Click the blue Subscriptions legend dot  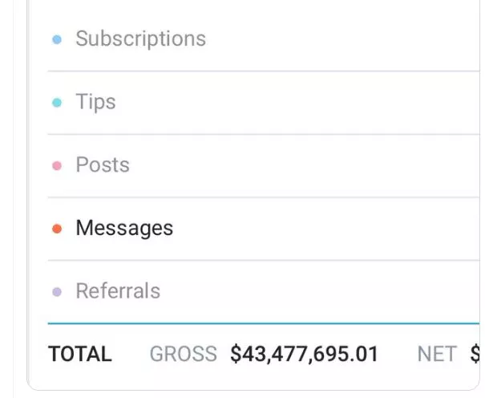(x=57, y=39)
